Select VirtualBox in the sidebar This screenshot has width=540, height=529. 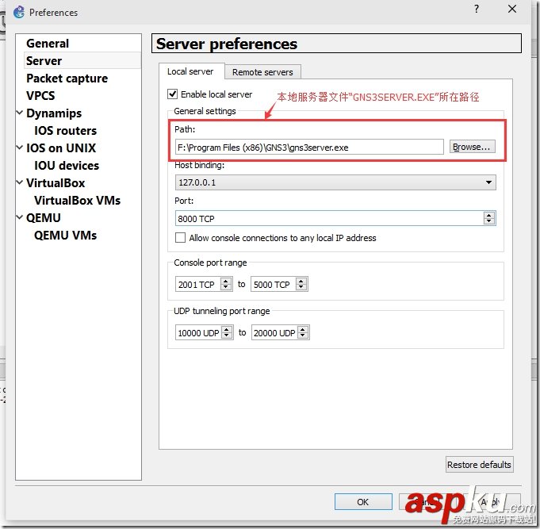click(x=56, y=183)
